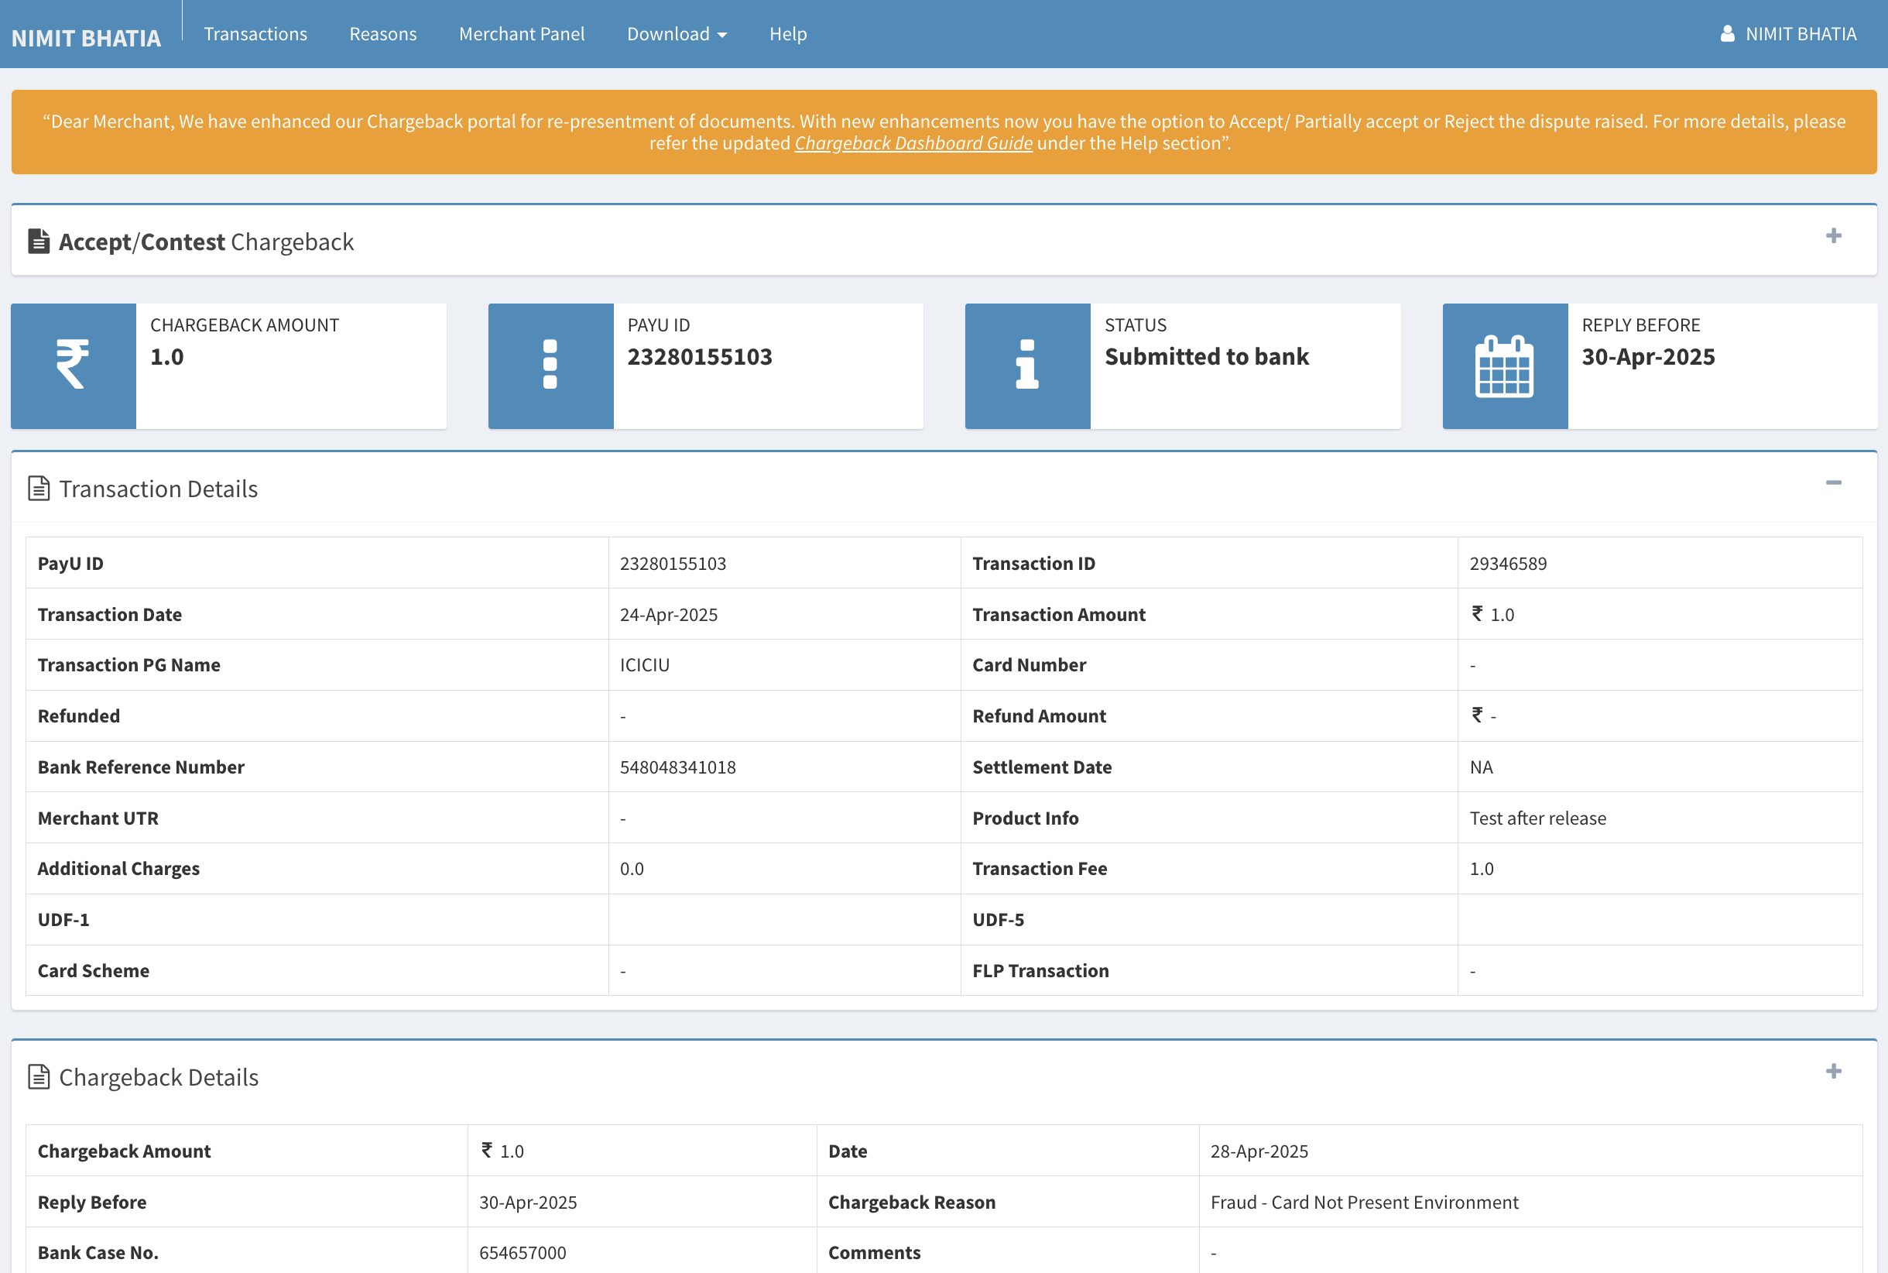
Task: Click the document icon beside Accept/Contest Chargeback
Action: coord(38,242)
